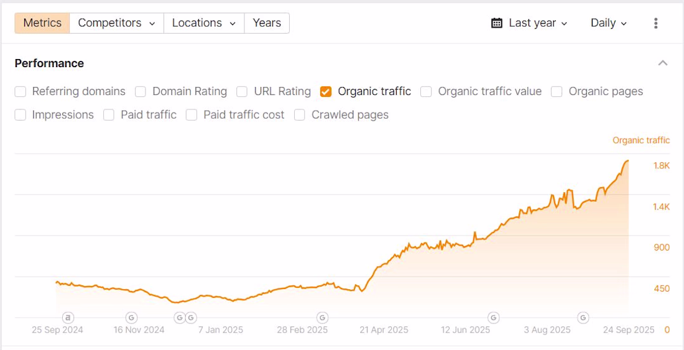Open the Competitors dropdown button

point(116,23)
